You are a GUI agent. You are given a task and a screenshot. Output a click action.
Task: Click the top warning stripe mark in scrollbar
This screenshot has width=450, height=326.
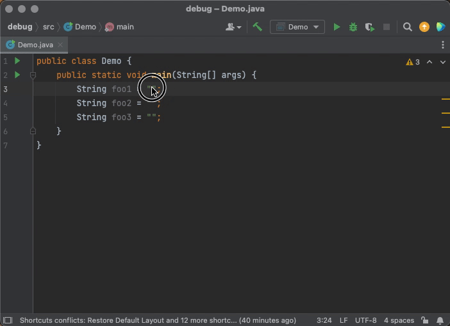pyautogui.click(x=446, y=99)
